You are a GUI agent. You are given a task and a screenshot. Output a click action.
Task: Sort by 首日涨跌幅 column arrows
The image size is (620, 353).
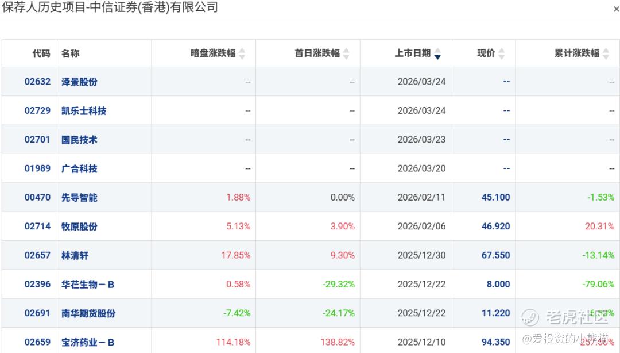pos(346,53)
